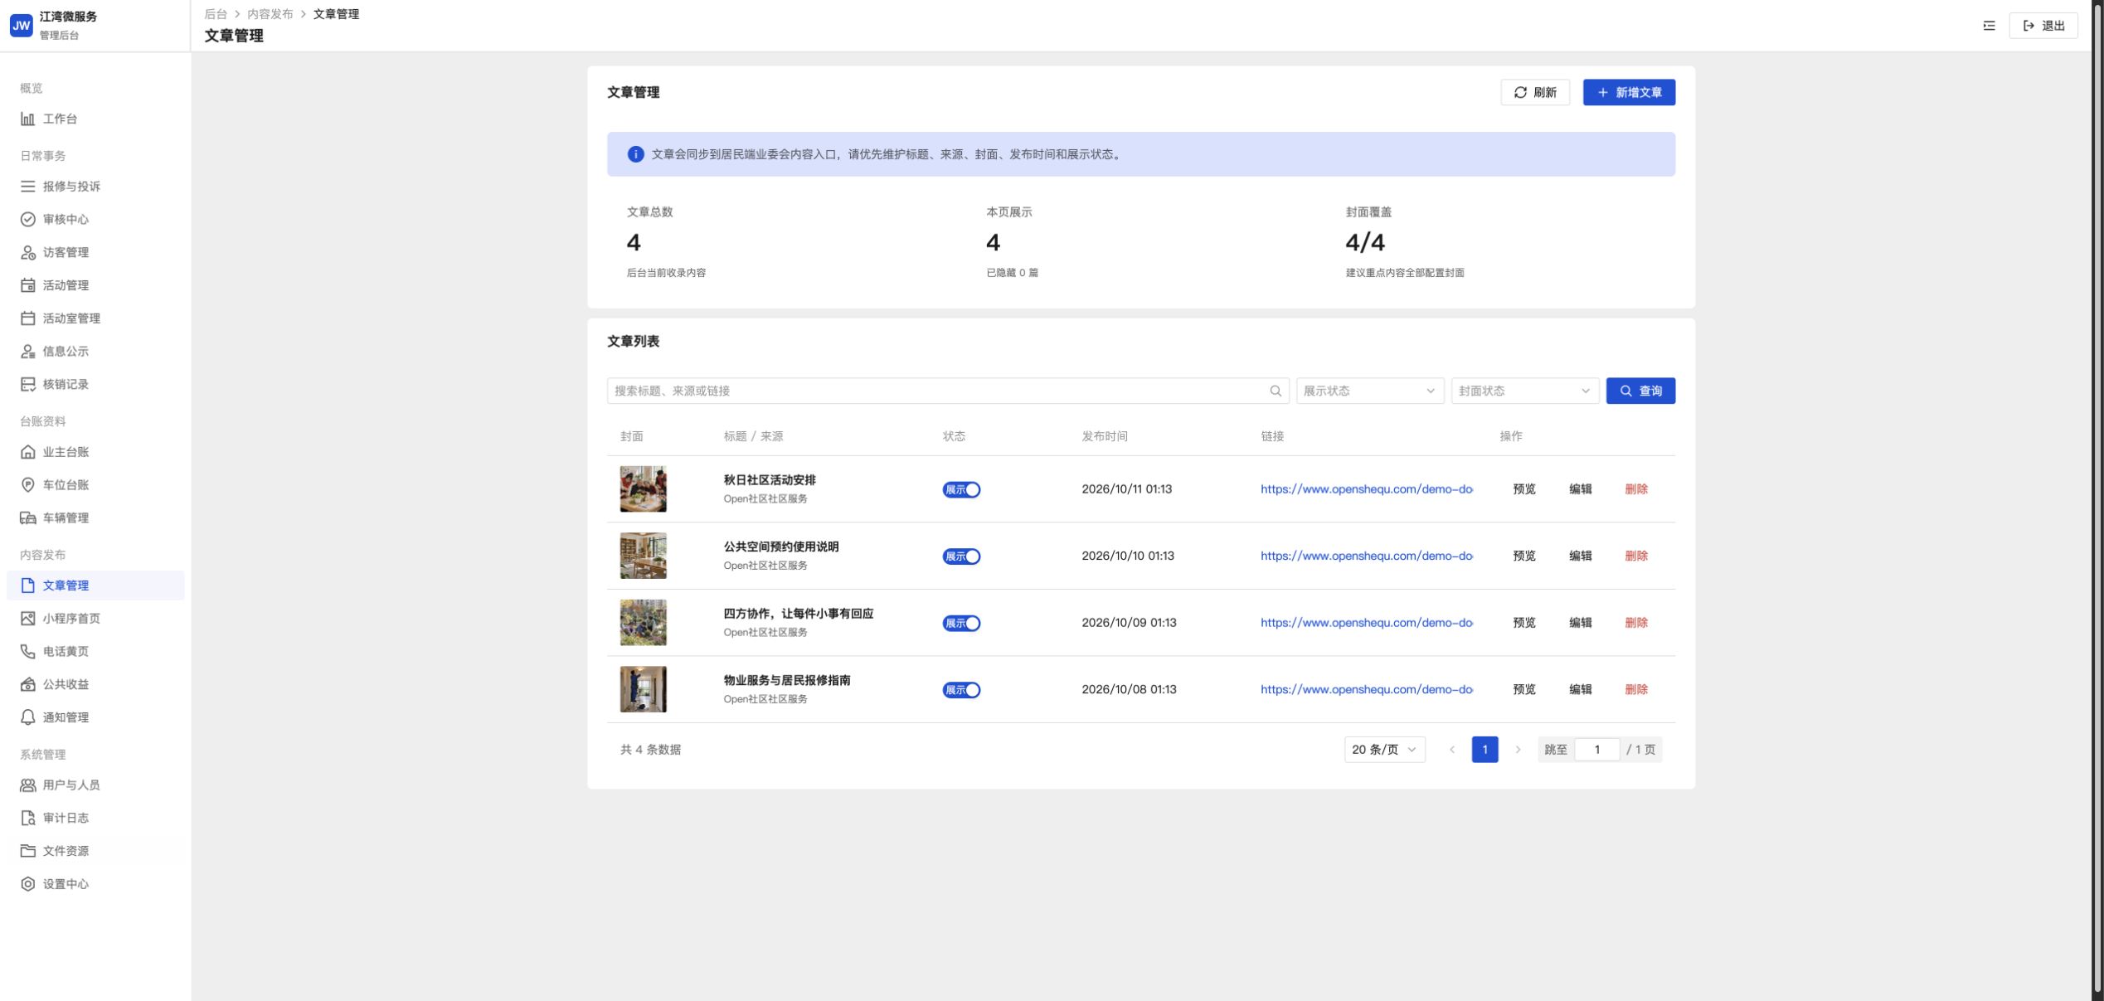
Task: Open the 展示状态 filter dropdown
Action: click(x=1370, y=391)
